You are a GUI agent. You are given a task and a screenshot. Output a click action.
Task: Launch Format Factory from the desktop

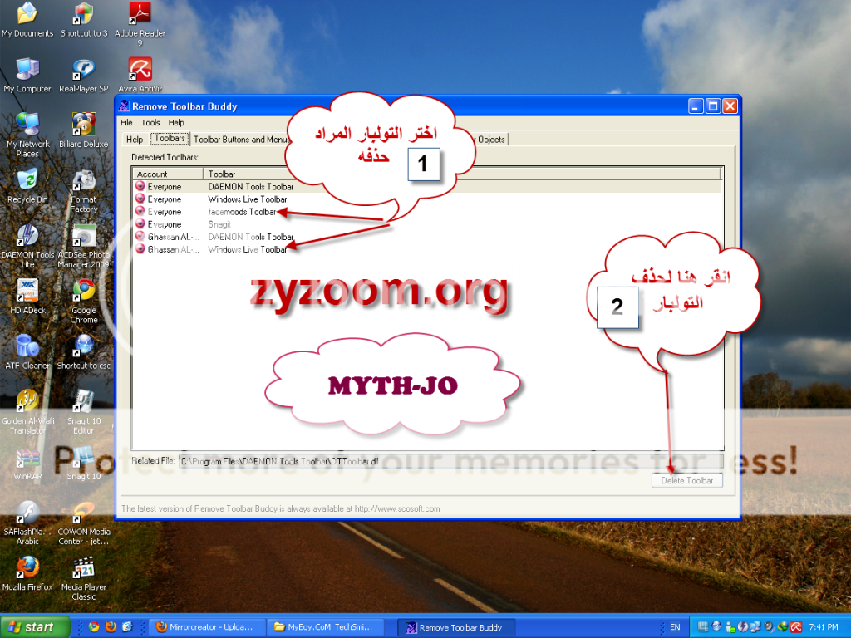click(x=84, y=192)
